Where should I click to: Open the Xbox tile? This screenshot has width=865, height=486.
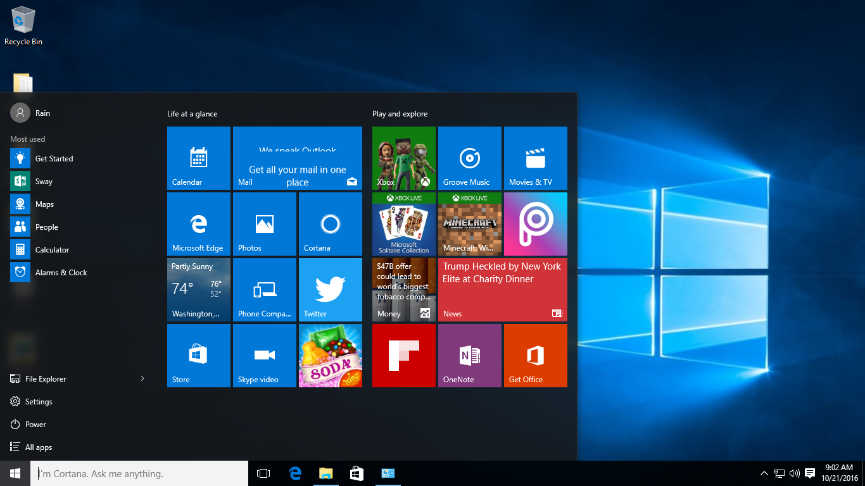coord(404,158)
